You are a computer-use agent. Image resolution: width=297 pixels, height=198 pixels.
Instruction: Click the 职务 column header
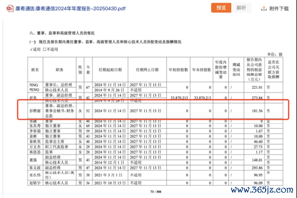(59, 70)
